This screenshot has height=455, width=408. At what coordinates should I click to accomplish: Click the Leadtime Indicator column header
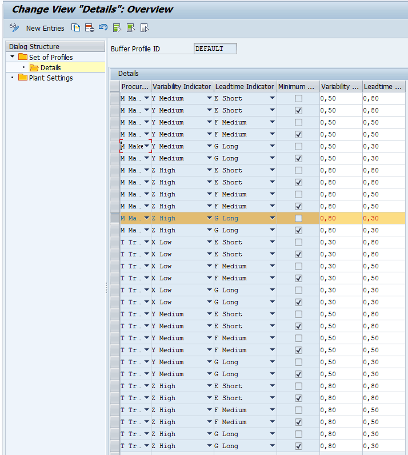[x=245, y=87]
